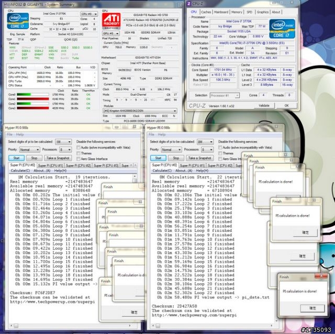Screen dimensions: 335x334
Task: Click the CPU-Z title bar icon
Action: pos(188,4)
